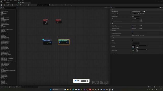Viewport: 163px width, 91px height.
Task: Open the Window menu
Action: tap(15, 1)
